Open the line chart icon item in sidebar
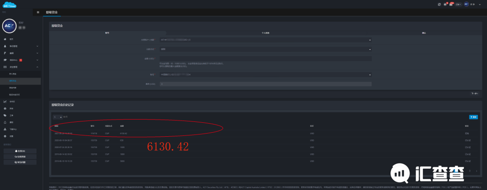 tap(5, 102)
